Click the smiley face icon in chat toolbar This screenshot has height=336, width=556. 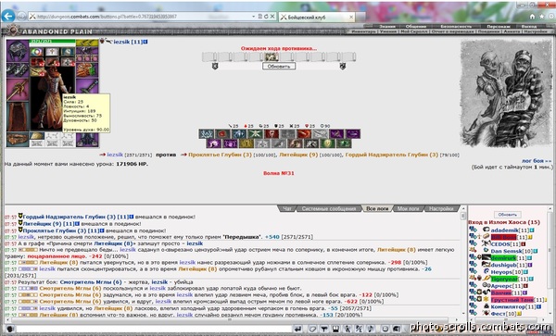(385, 329)
